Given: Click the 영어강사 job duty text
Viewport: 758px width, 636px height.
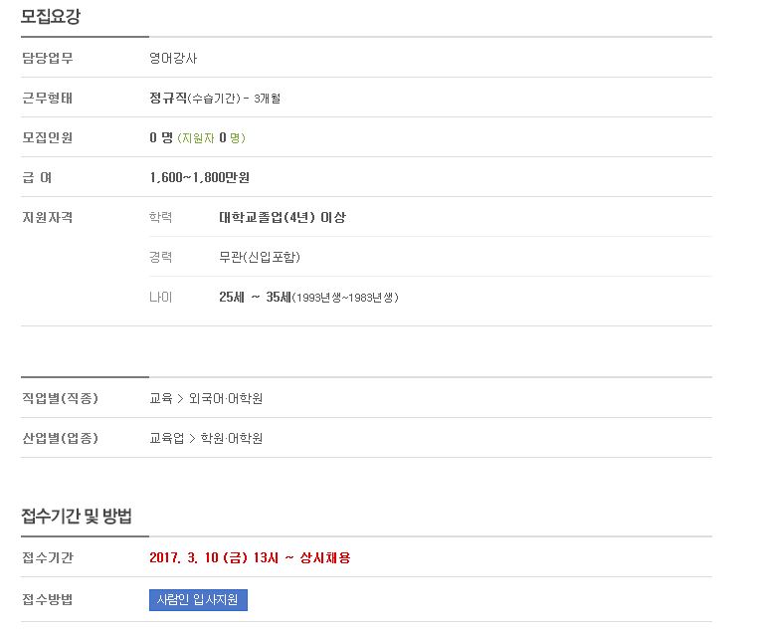Looking at the screenshot, I should coord(173,58).
